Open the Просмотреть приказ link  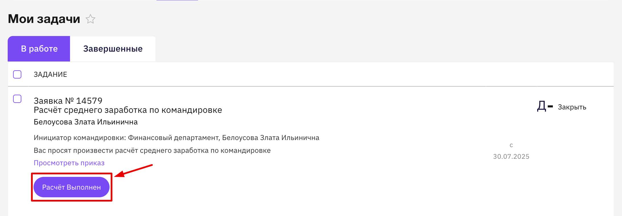coord(69,163)
